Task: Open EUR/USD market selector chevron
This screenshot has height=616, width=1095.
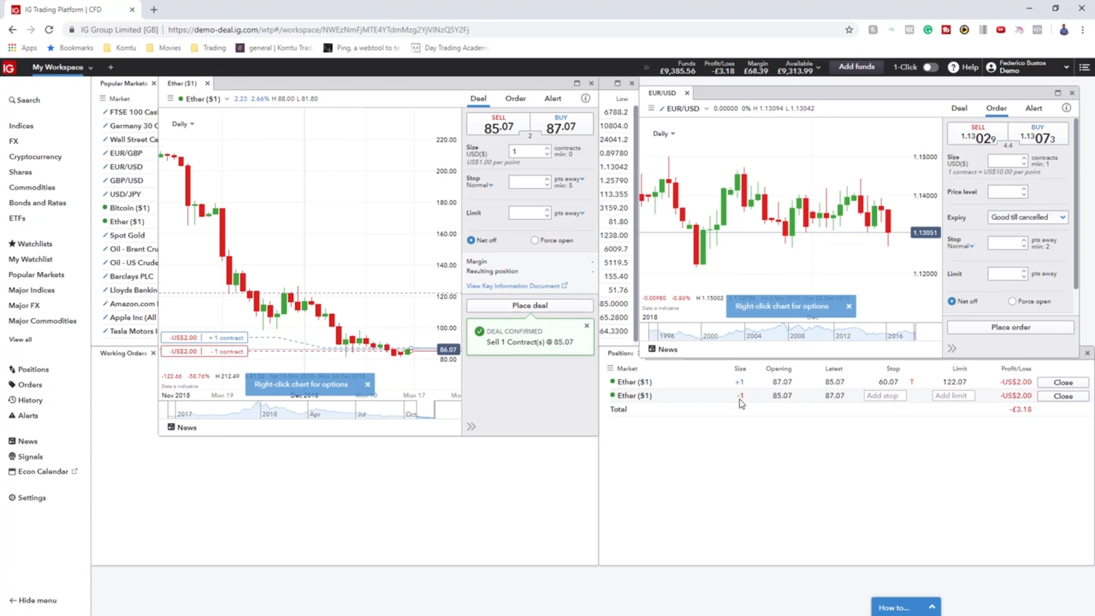Action: pyautogui.click(x=706, y=108)
